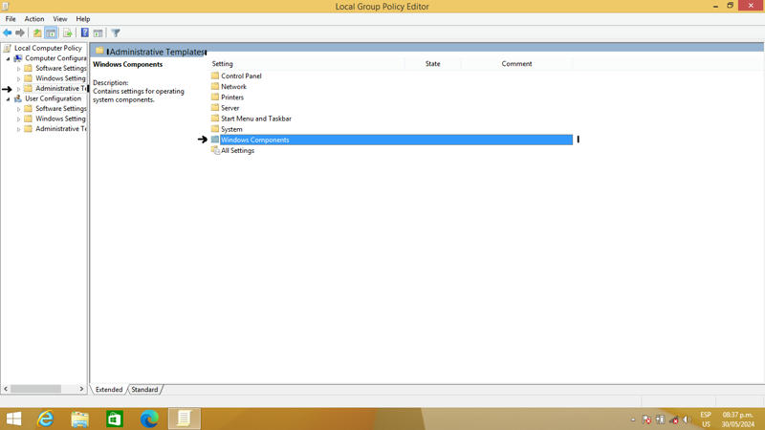Switch to the Standard tab
Screen dimensions: 765x430
pyautogui.click(x=144, y=390)
